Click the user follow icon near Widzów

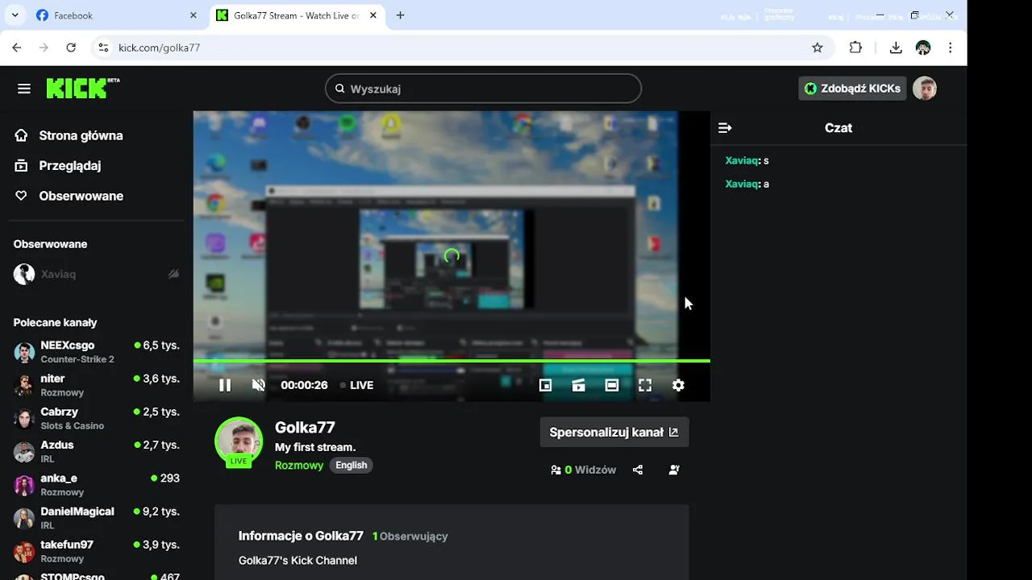click(674, 470)
